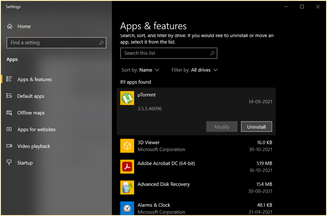Select Advanced Disk Recovery entry
This screenshot has height=216, width=327.
[164, 184]
